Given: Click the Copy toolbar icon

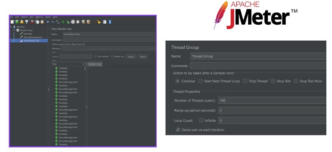Looking at the screenshot, I should click(37, 22).
